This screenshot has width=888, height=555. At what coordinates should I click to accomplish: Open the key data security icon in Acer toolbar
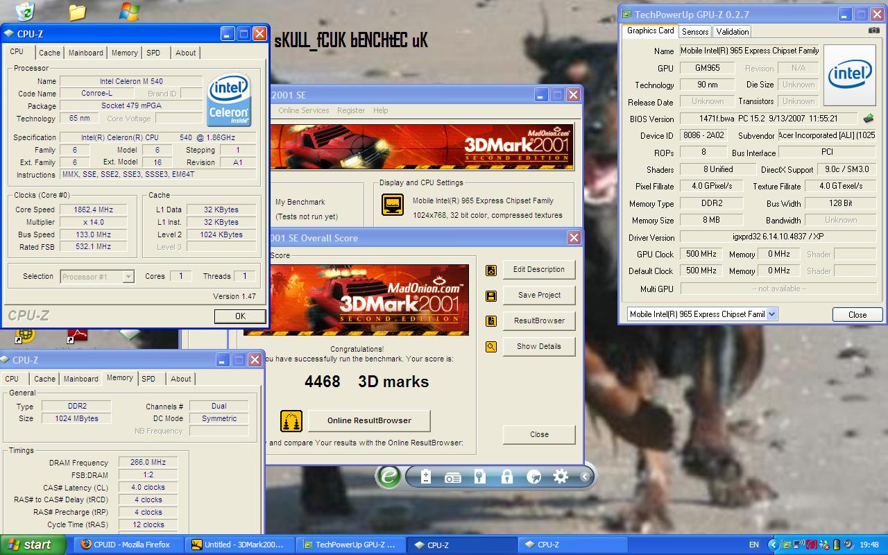[x=480, y=477]
